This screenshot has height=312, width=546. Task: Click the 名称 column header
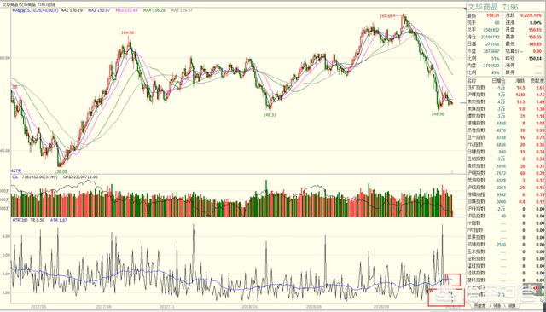coord(472,81)
